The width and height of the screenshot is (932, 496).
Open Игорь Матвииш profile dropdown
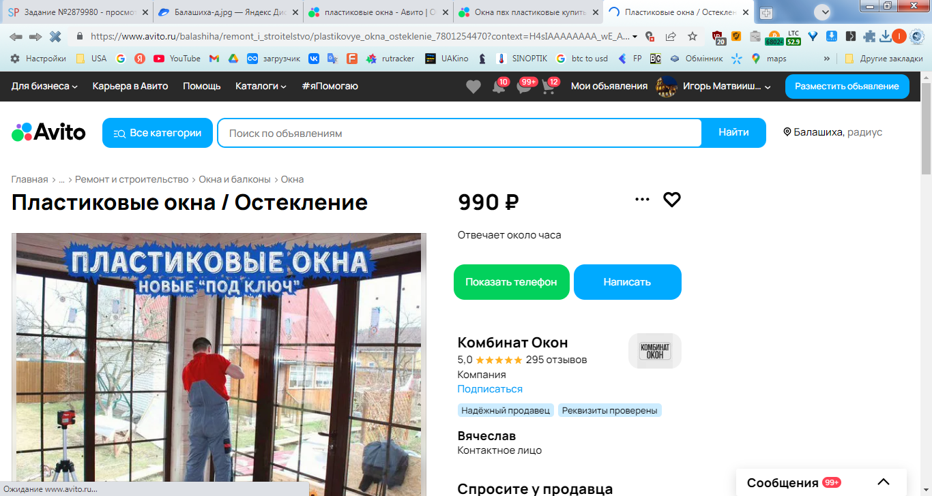coord(713,87)
